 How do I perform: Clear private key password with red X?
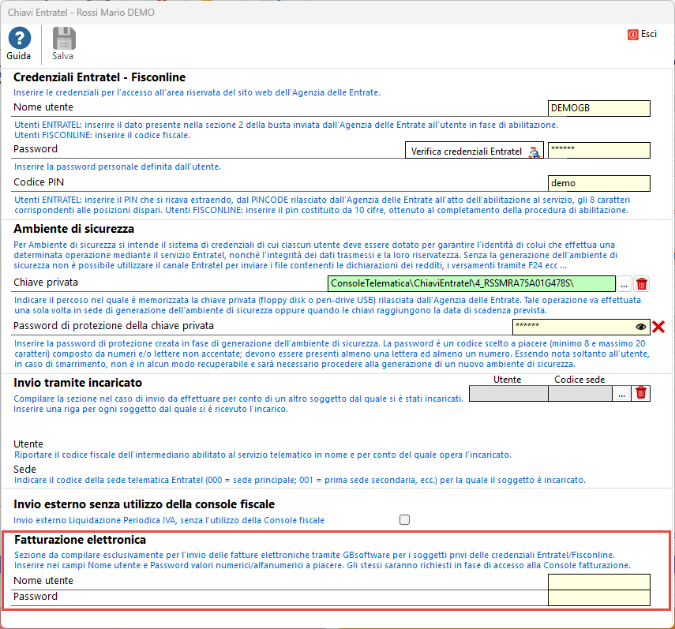coord(658,327)
